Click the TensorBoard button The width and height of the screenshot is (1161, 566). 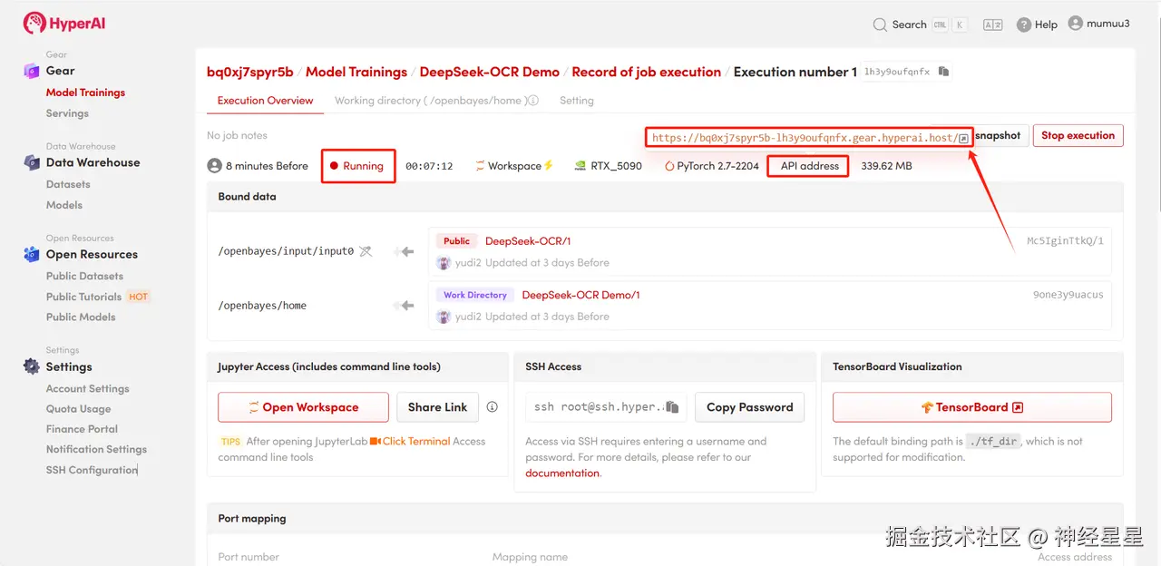click(x=971, y=407)
